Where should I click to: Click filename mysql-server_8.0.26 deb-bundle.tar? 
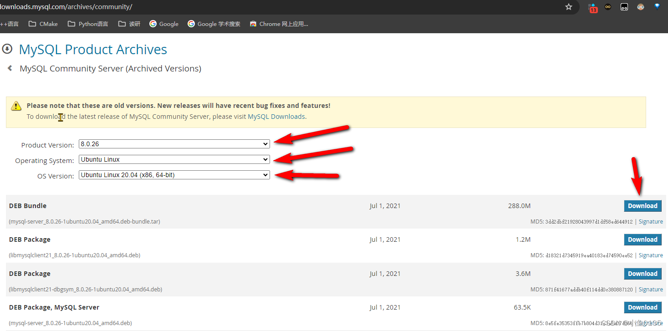(x=84, y=222)
